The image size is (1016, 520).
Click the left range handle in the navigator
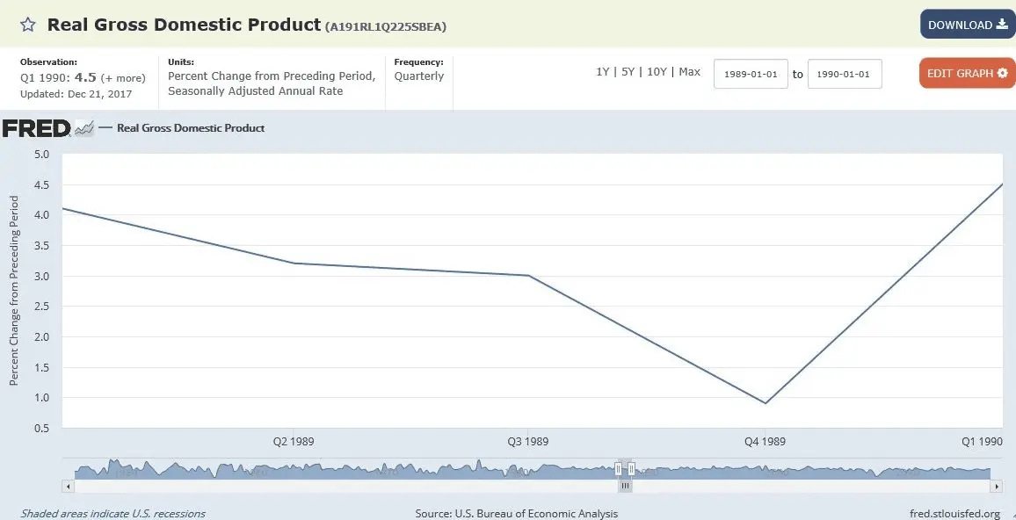pyautogui.click(x=619, y=469)
